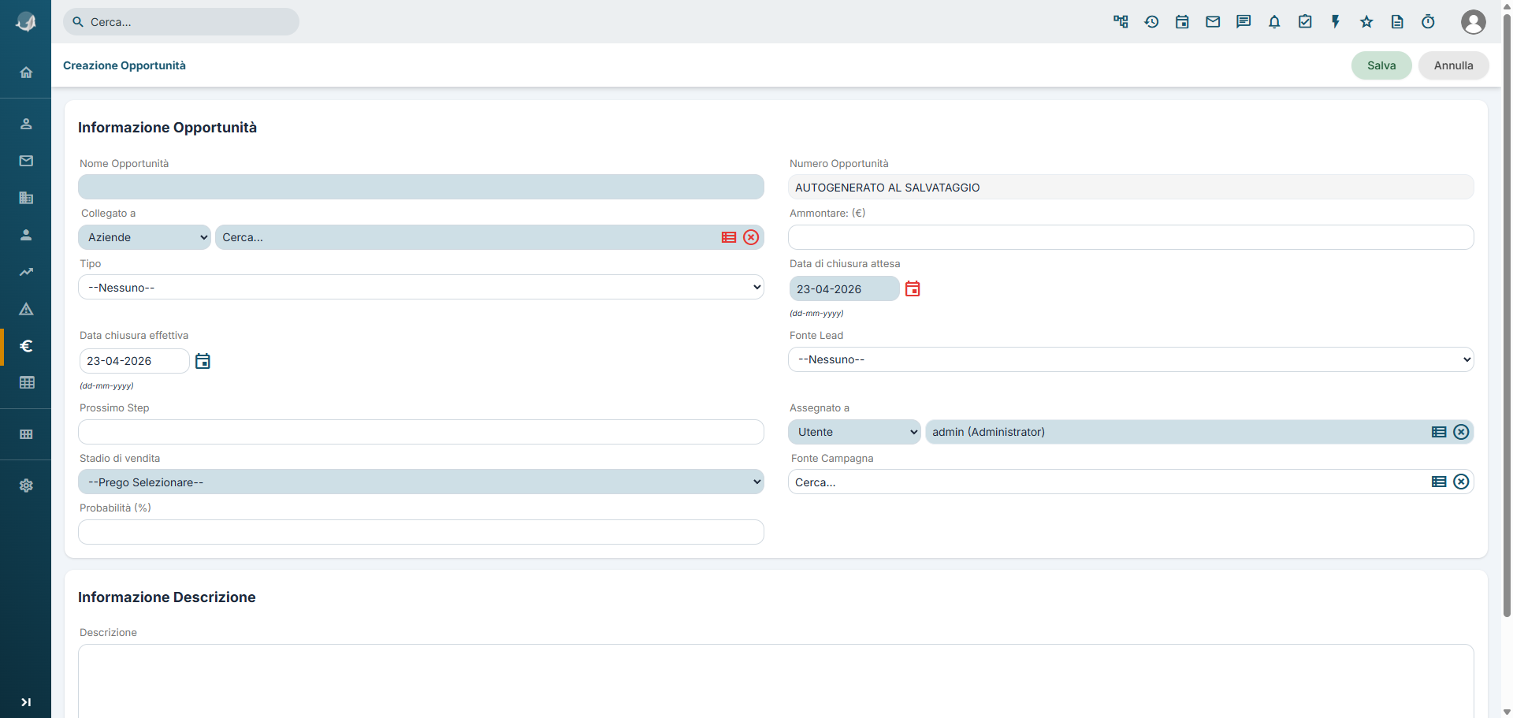Image resolution: width=1513 pixels, height=718 pixels.
Task: Click the global Cerca search box
Action: tap(181, 22)
